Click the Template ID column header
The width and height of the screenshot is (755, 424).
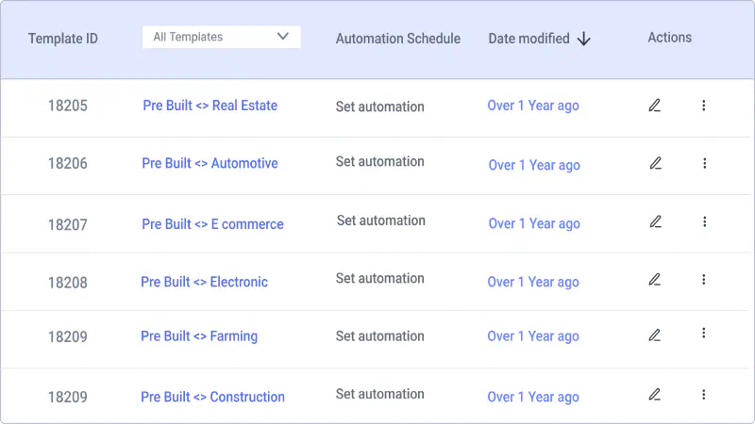point(63,39)
